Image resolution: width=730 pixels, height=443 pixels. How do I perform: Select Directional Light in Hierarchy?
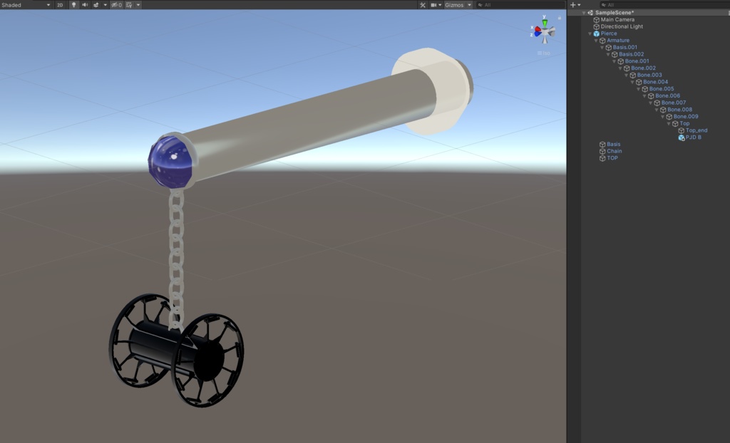(622, 26)
